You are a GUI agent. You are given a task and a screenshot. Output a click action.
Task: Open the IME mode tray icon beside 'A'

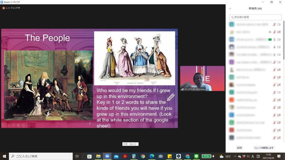[258, 156]
